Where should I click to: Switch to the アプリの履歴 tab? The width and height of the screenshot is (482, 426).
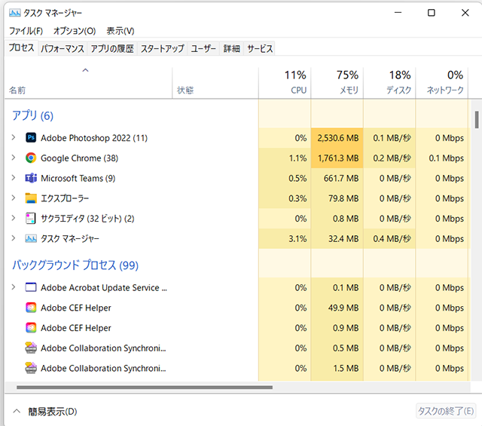(112, 49)
